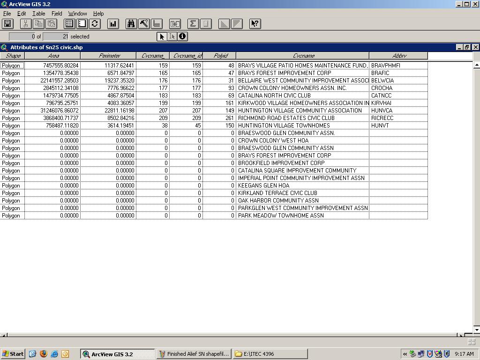This screenshot has height=360, width=480.
Task: Click the context Help question-arrow icon
Action: [x=255, y=24]
